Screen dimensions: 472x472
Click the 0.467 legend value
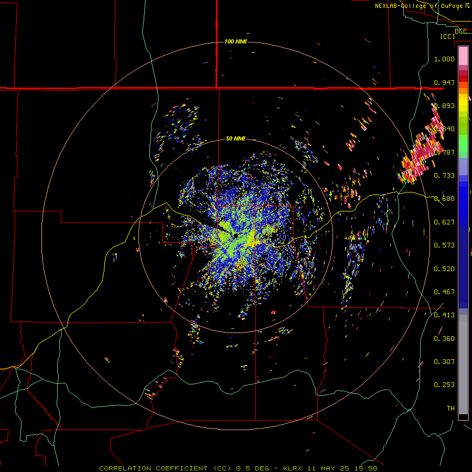tap(444, 292)
